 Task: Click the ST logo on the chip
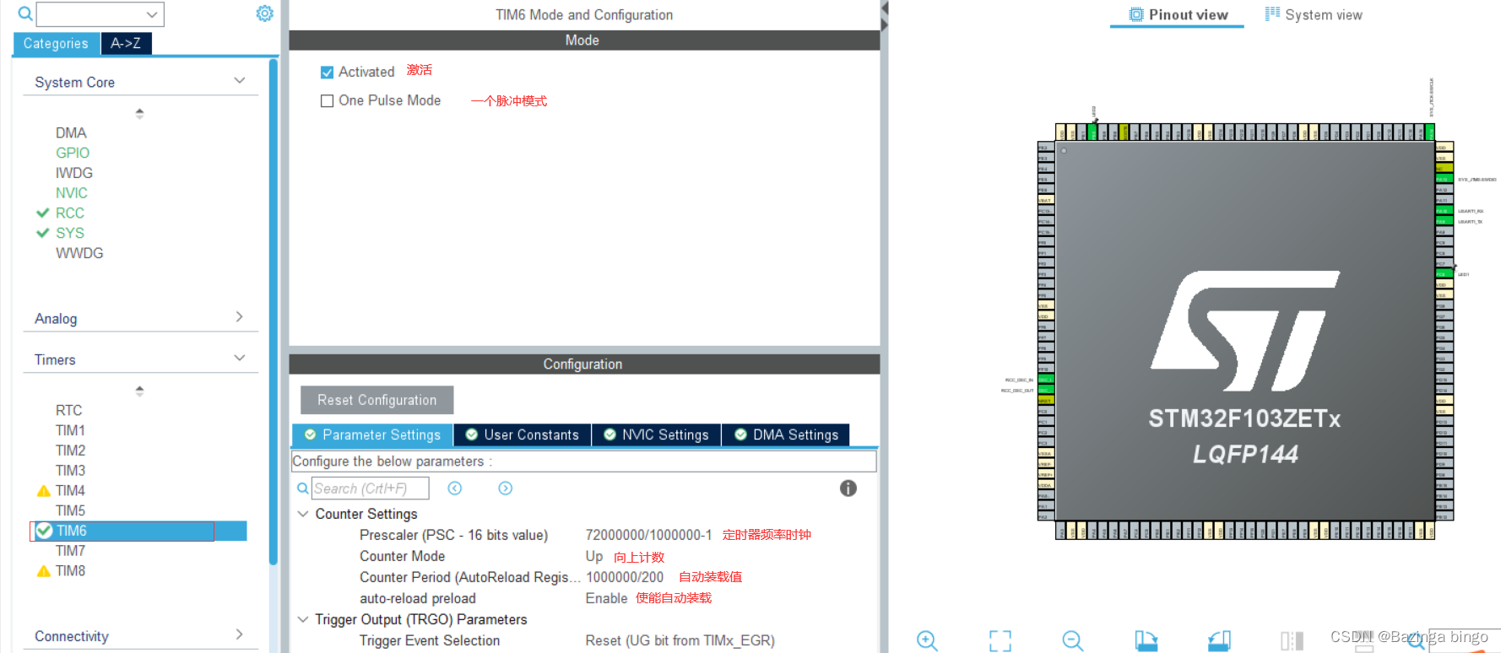pos(1244,331)
